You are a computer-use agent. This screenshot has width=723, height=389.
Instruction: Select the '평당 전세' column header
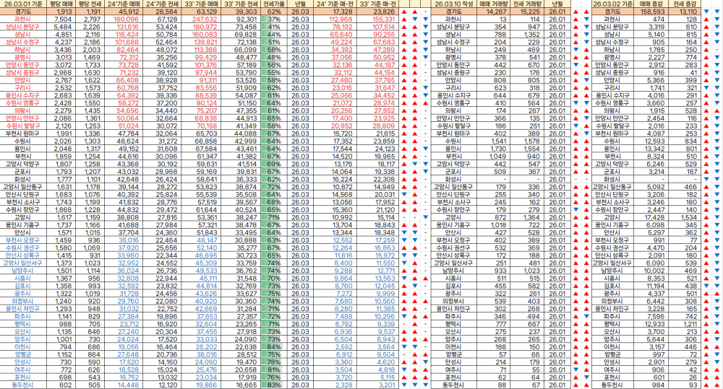tap(88, 4)
